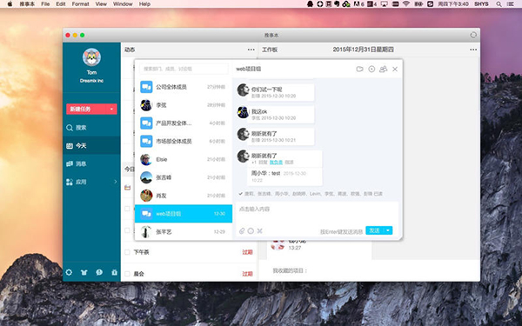Screen dimensions: 522x326
Task: Click Tom's profile avatar in sidebar
Action: (91, 57)
